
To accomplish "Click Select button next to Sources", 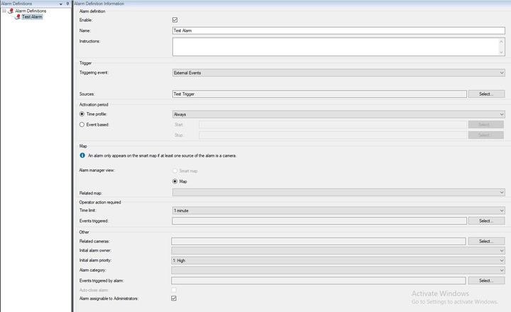I will (x=486, y=94).
